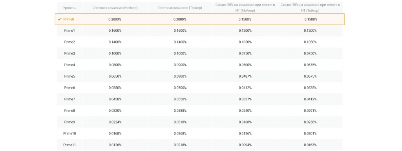Select the Prime8 level label

point(69,111)
